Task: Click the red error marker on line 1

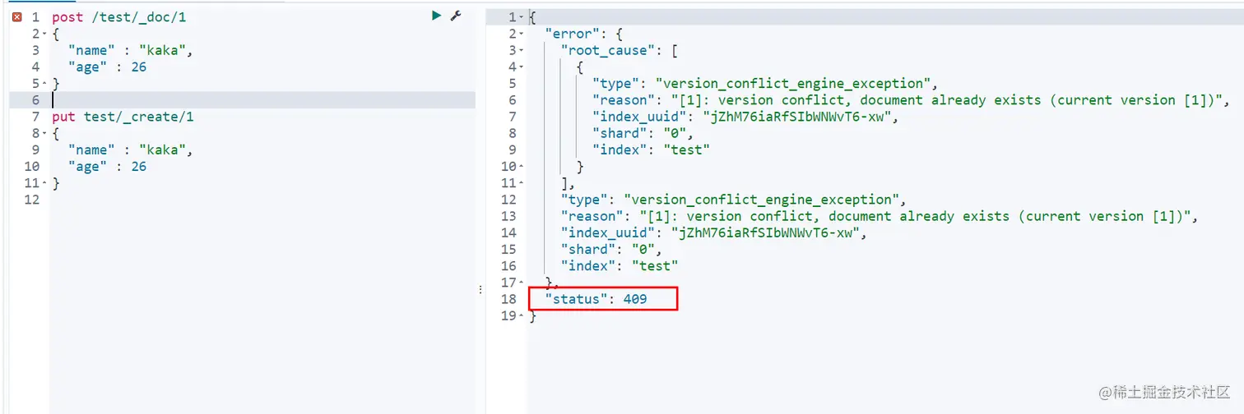Action: [17, 17]
